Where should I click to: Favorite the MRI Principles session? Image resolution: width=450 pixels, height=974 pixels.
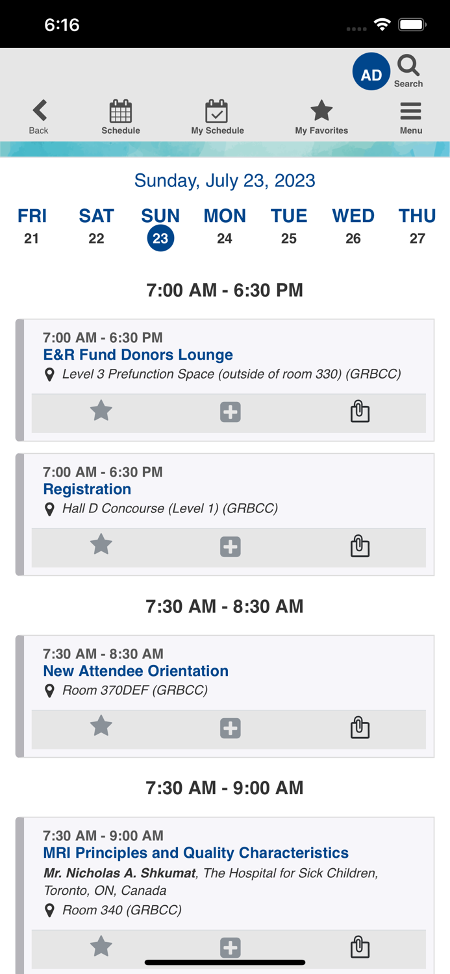click(x=101, y=947)
